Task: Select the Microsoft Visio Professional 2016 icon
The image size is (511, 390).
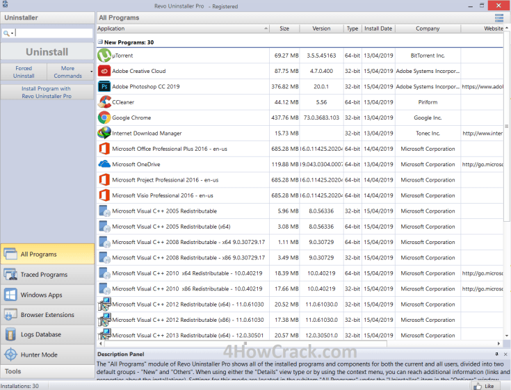Action: [104, 195]
